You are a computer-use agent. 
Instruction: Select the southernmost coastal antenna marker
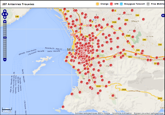(x=63, y=107)
